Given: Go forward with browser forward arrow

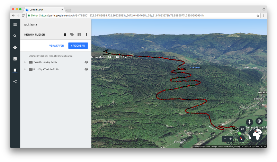Looking at the screenshot, I should (x=18, y=16).
